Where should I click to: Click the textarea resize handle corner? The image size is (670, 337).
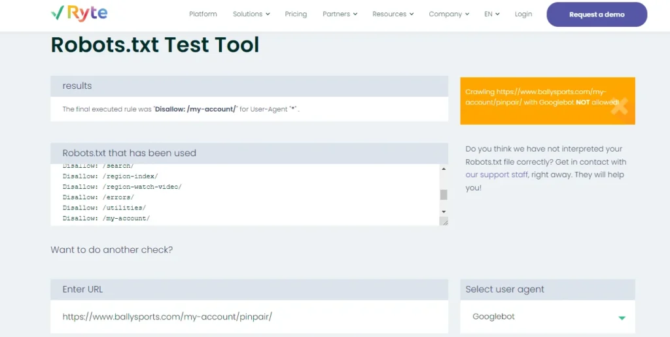click(x=444, y=221)
